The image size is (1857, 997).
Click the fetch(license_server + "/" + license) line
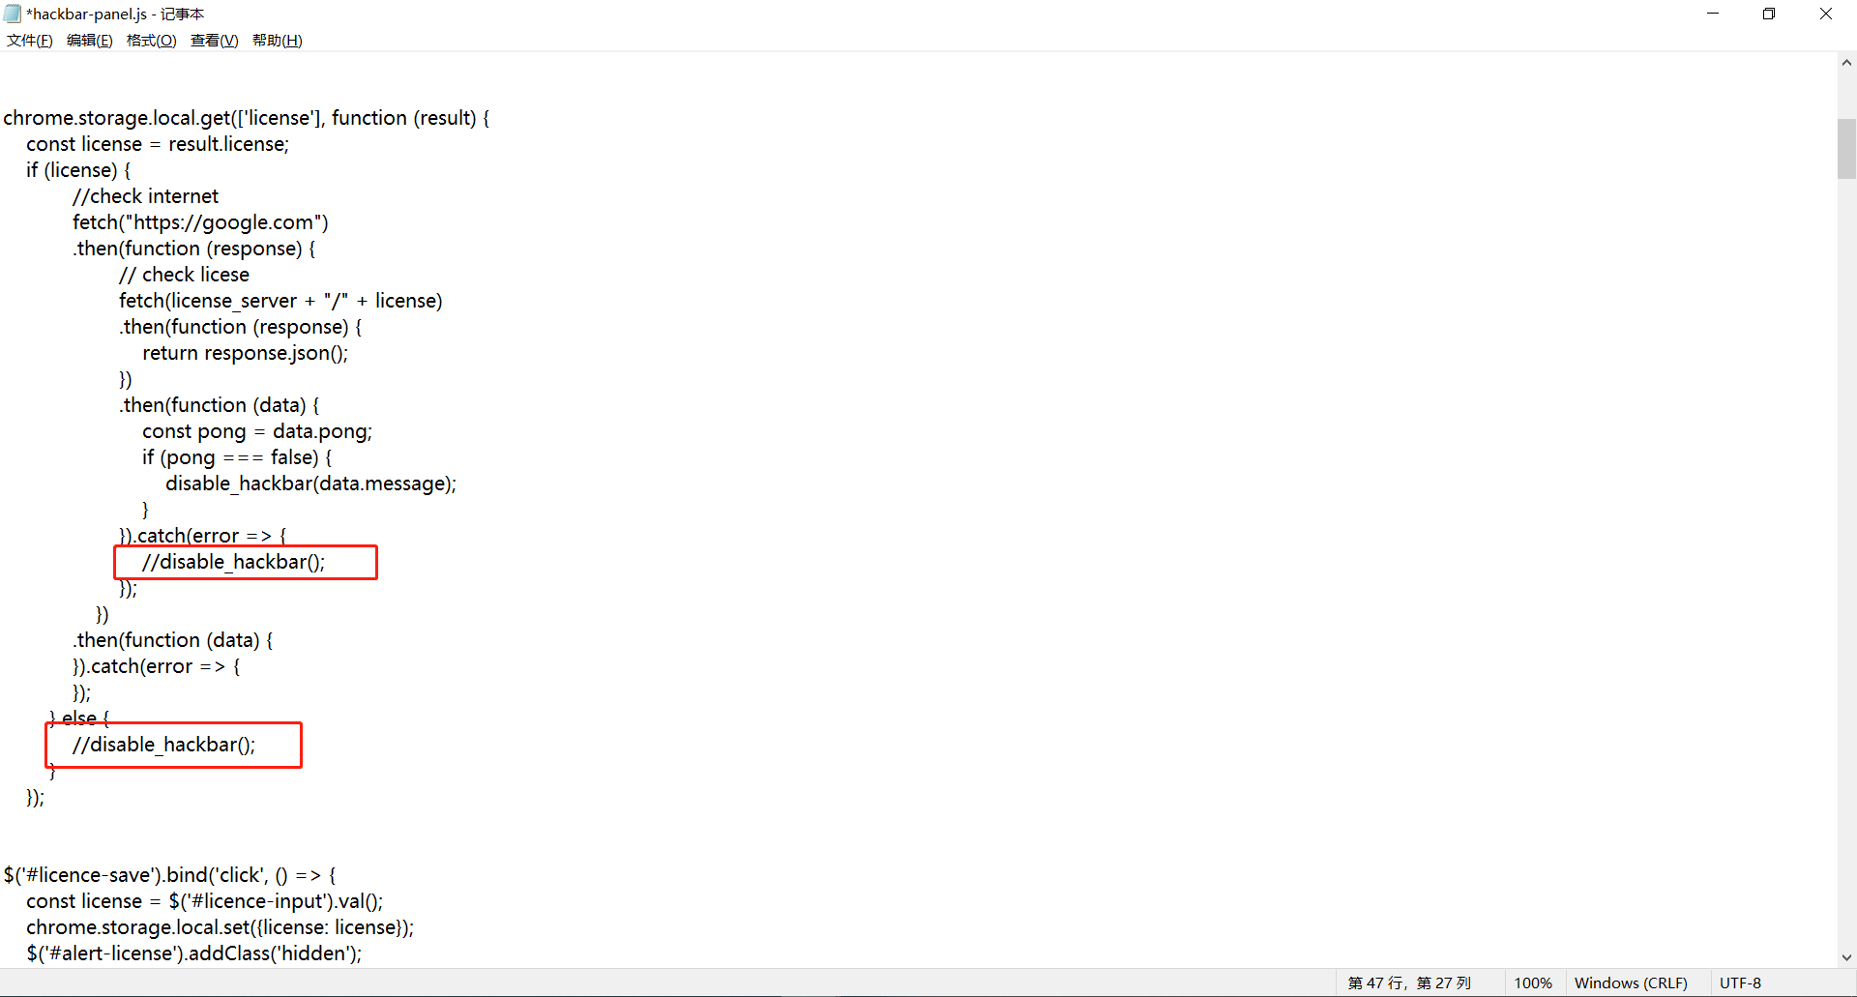(x=280, y=301)
